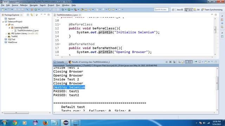Image resolution: width=225 pixels, height=126 pixels.
Task: Click highlighted 'Destroy Selenium' console line
Action: click(x=69, y=87)
